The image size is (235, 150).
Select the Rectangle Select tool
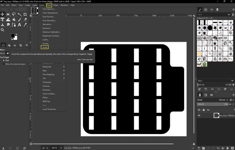pos(8,14)
